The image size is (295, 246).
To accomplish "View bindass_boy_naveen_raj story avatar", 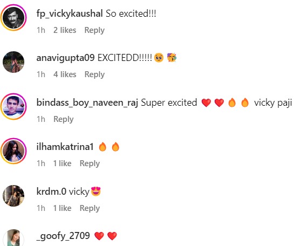I will [13, 106].
